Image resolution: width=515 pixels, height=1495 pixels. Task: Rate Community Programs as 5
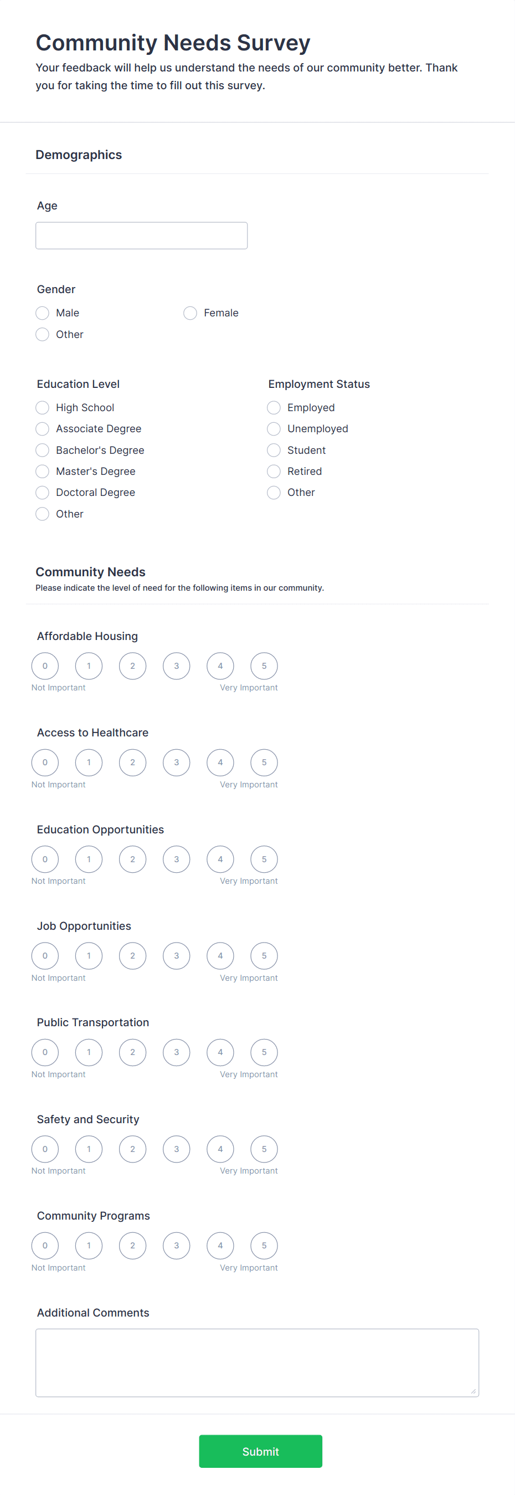point(264,1245)
